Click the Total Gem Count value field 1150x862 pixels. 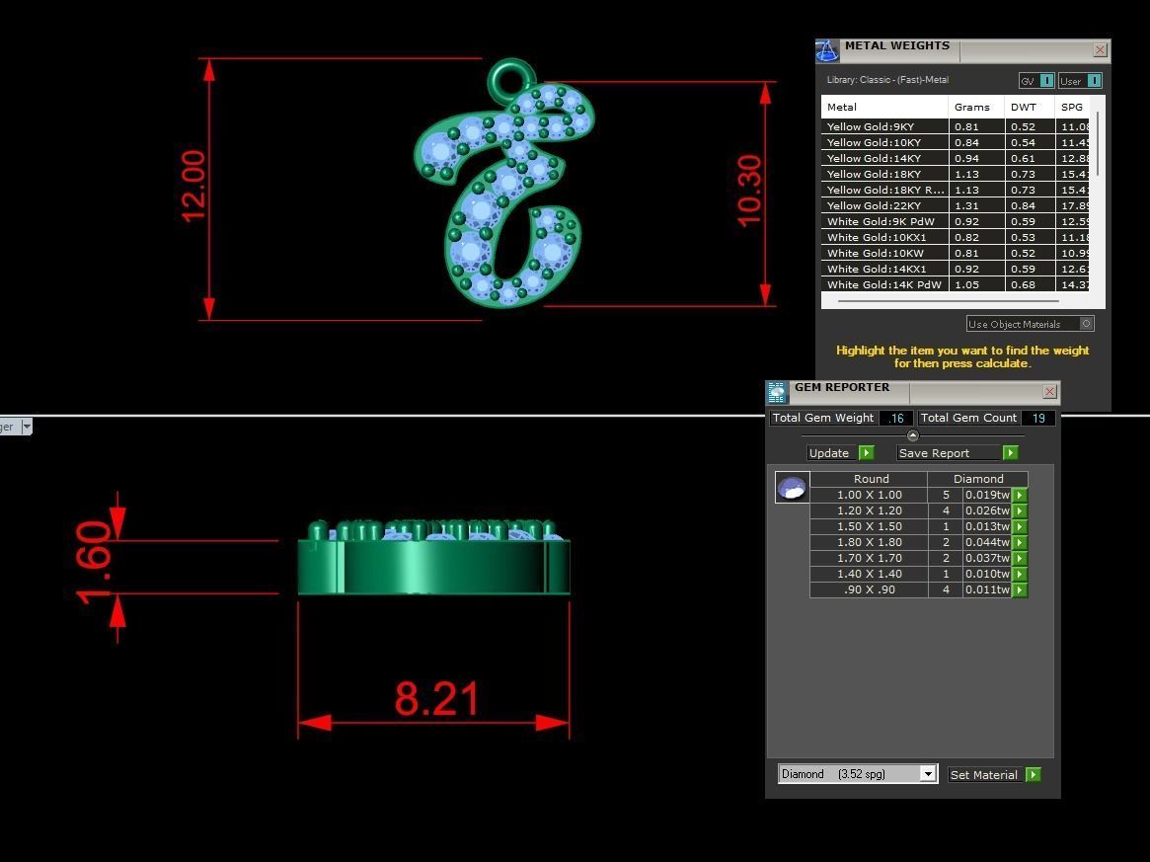coord(1038,418)
